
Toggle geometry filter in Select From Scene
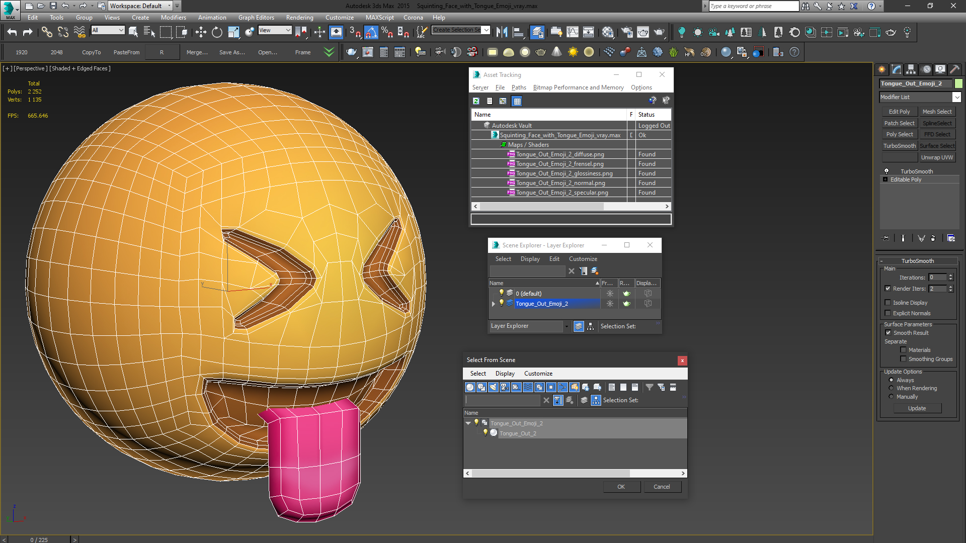click(x=470, y=387)
